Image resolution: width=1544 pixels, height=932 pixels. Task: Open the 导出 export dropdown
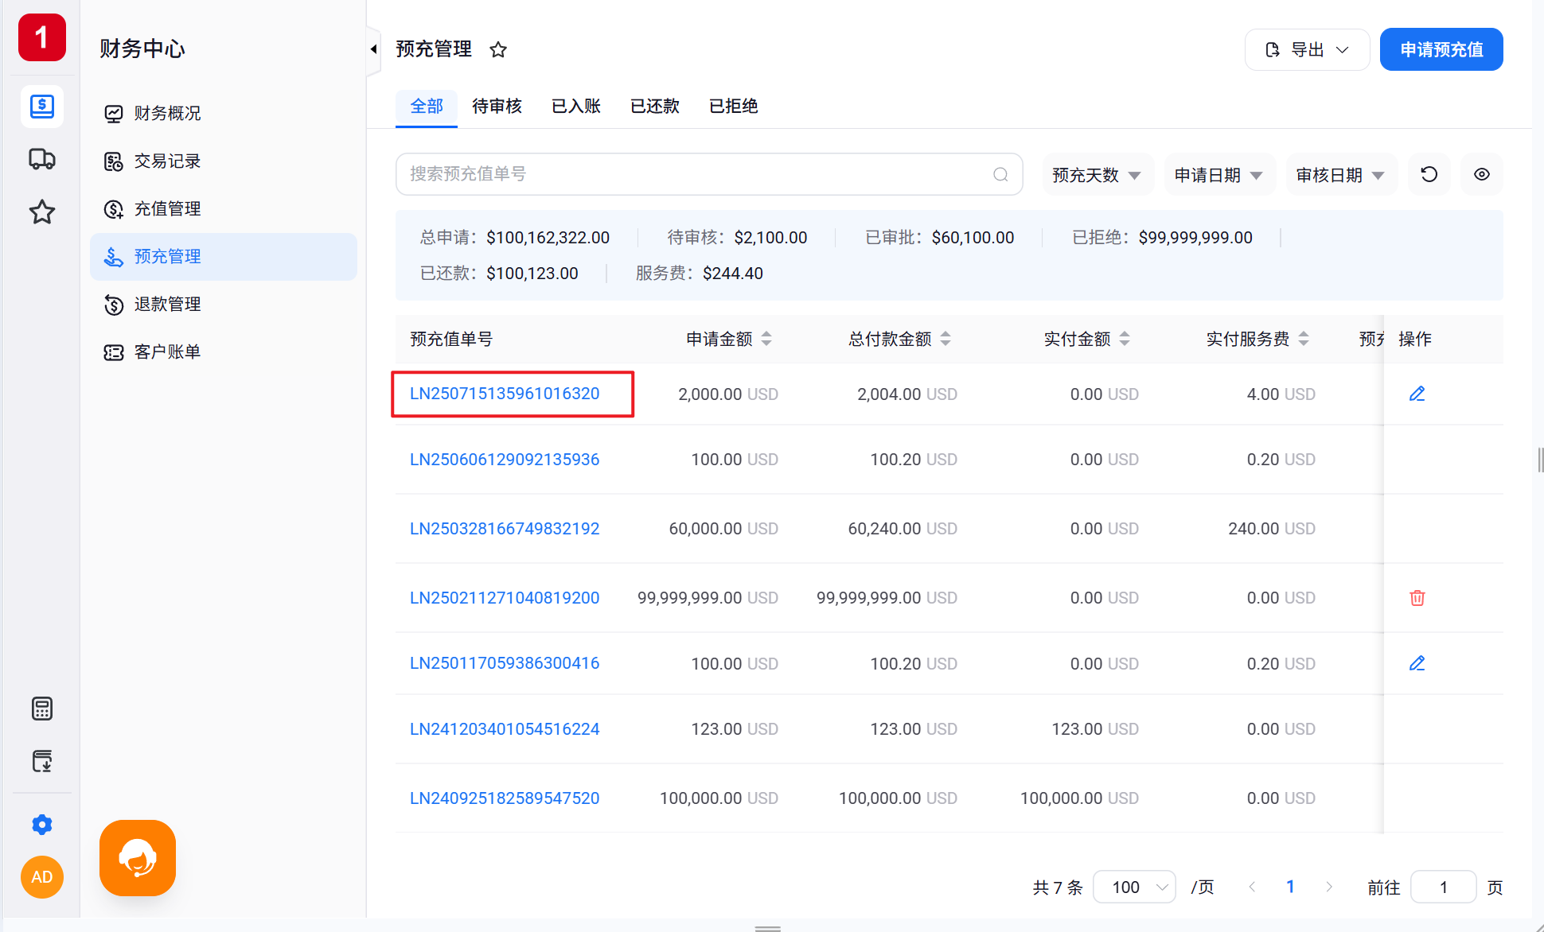[1307, 50]
